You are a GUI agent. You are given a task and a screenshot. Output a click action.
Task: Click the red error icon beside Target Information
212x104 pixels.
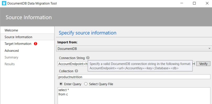[36, 44]
